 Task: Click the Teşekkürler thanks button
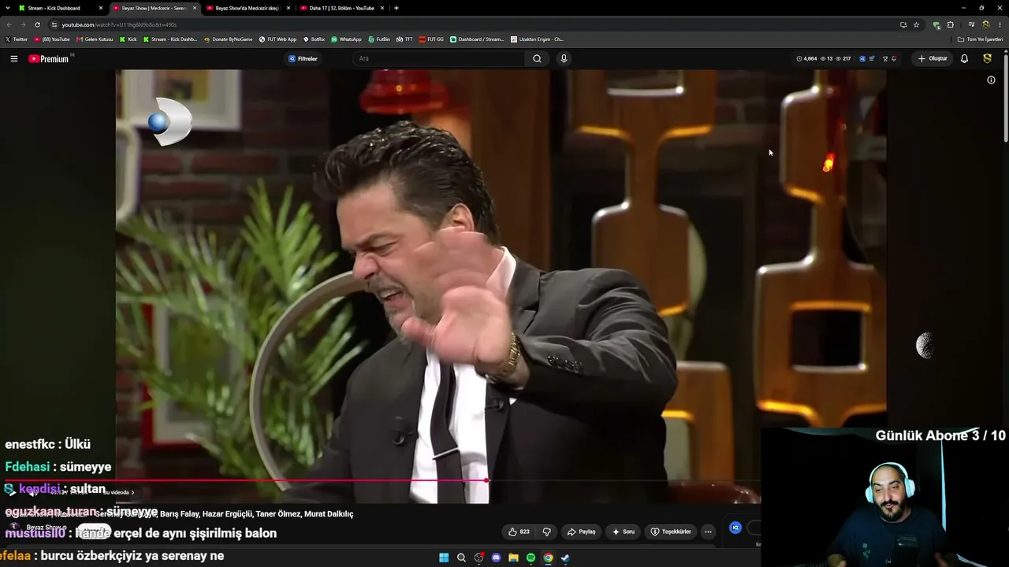pyautogui.click(x=671, y=532)
